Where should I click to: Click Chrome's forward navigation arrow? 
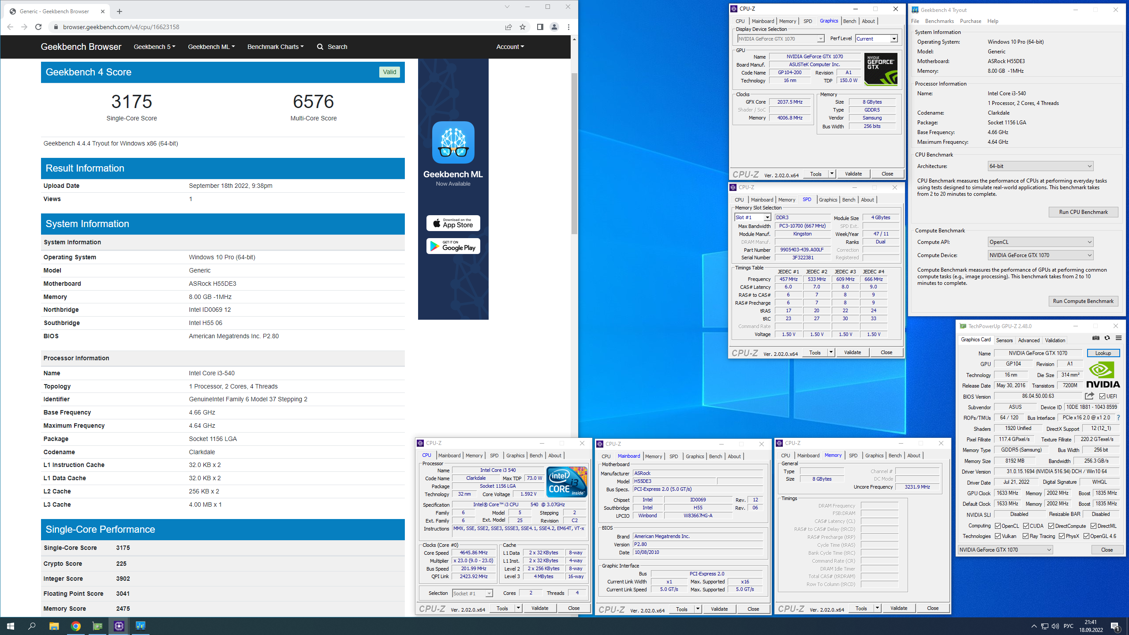pyautogui.click(x=24, y=27)
